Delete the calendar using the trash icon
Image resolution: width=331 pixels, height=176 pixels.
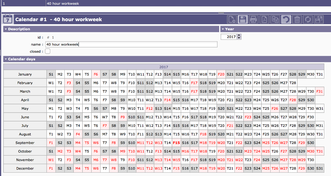click(297, 20)
